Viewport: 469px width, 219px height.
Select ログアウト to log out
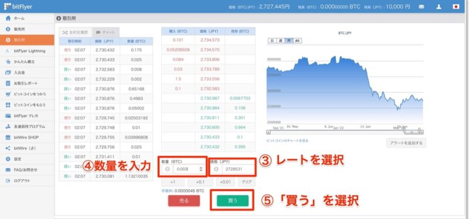(x=27, y=181)
